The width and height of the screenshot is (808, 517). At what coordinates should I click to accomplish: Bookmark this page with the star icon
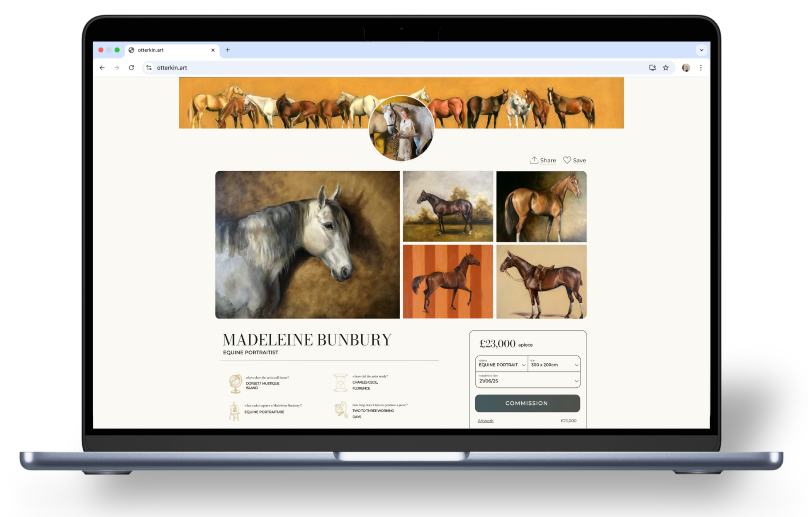click(666, 68)
